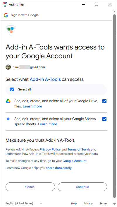Go to the Google Account link
The width and height of the screenshot is (117, 207).
point(75,161)
